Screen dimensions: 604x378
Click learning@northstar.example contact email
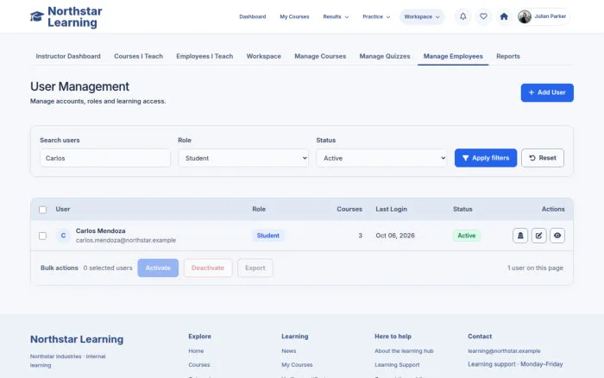504,351
